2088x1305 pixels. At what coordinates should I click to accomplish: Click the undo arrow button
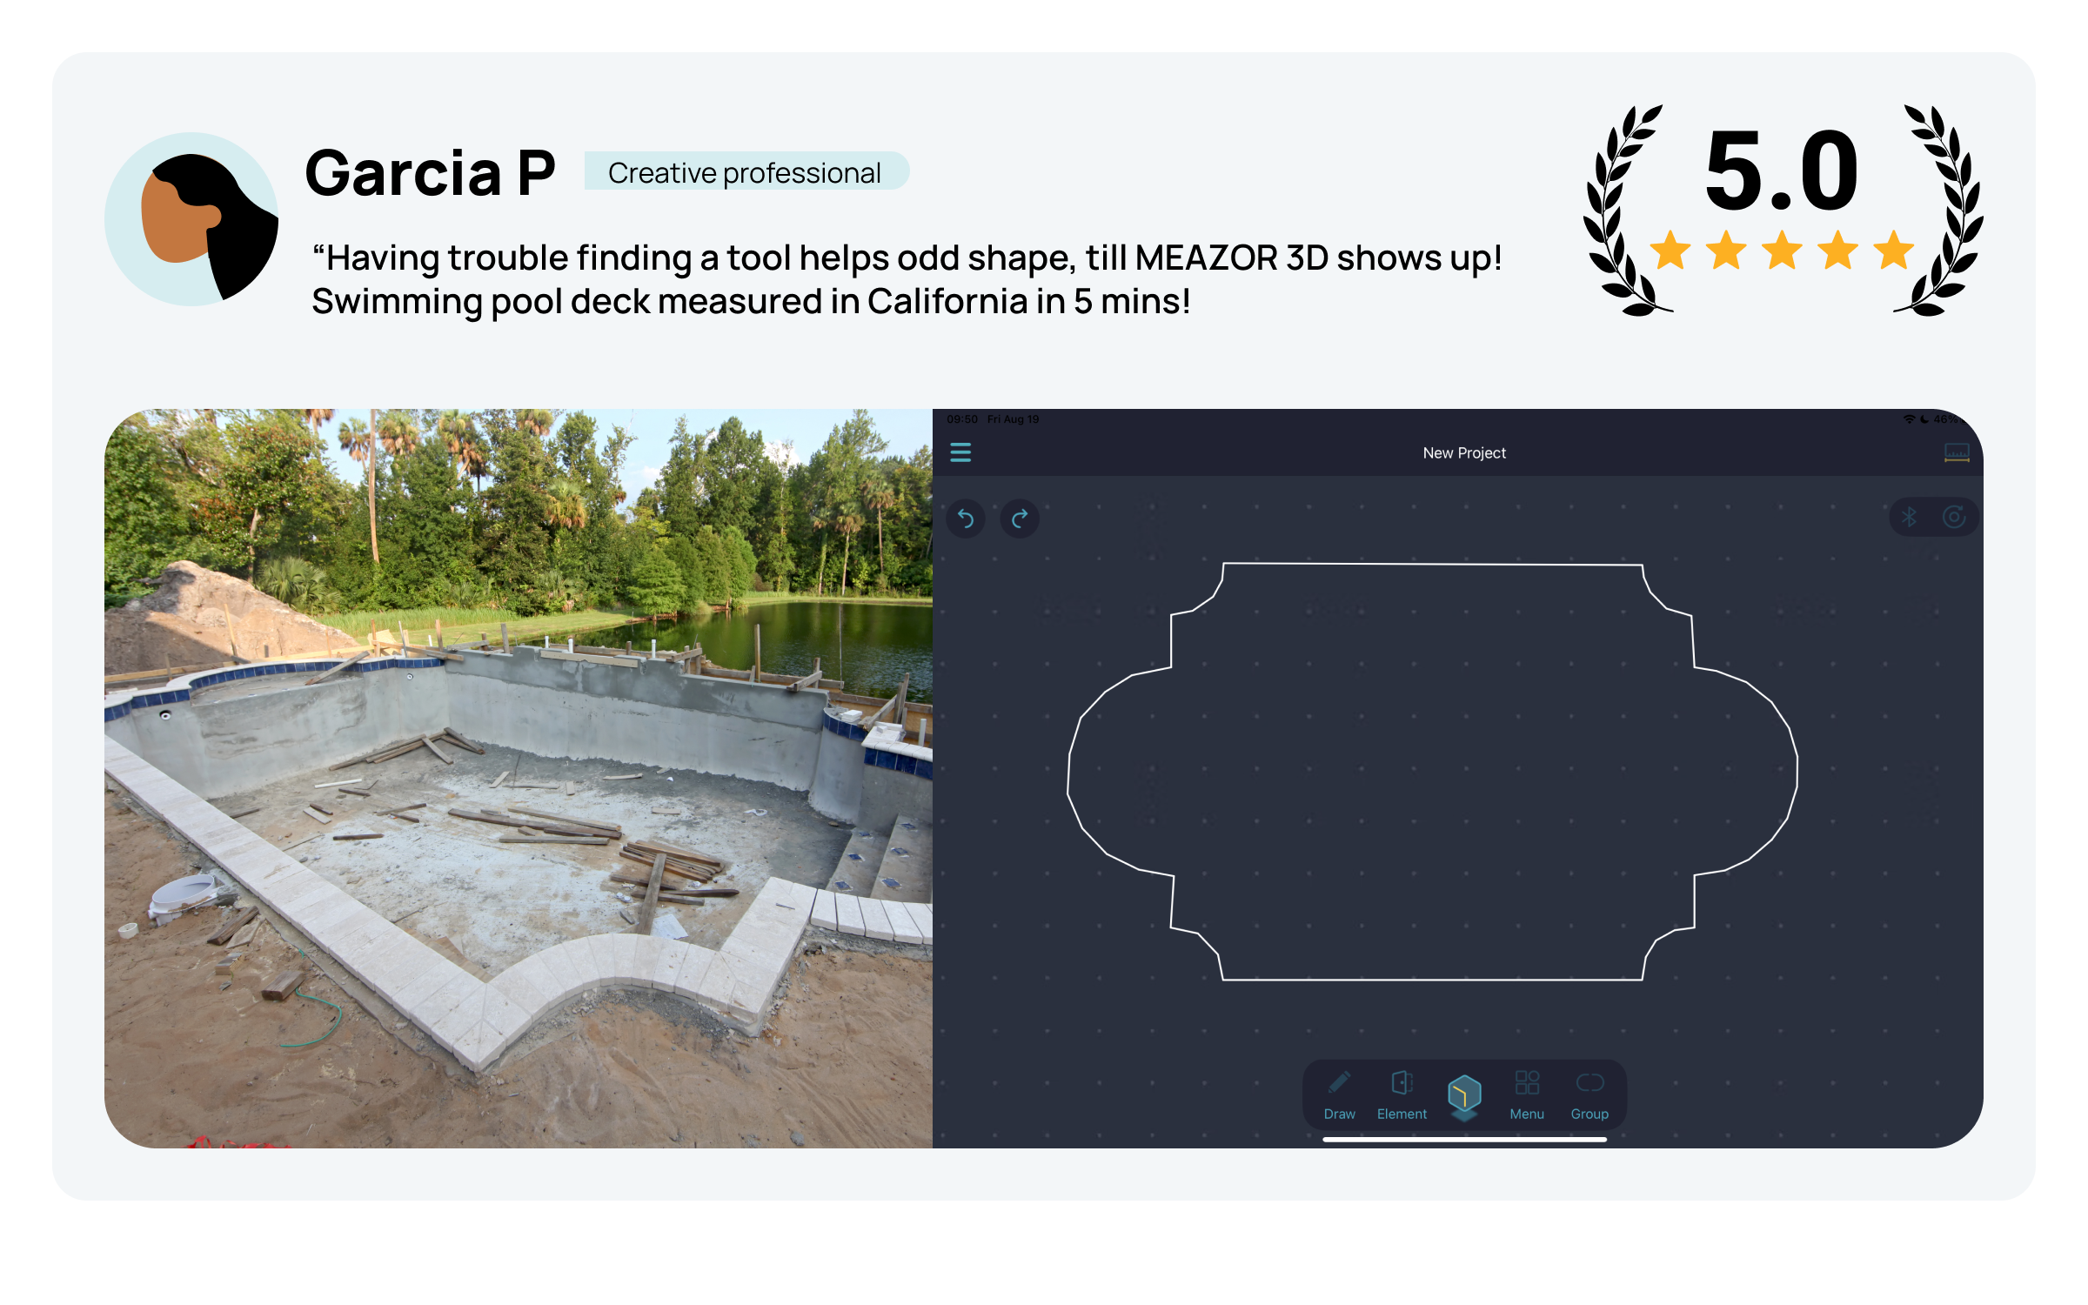point(966,519)
